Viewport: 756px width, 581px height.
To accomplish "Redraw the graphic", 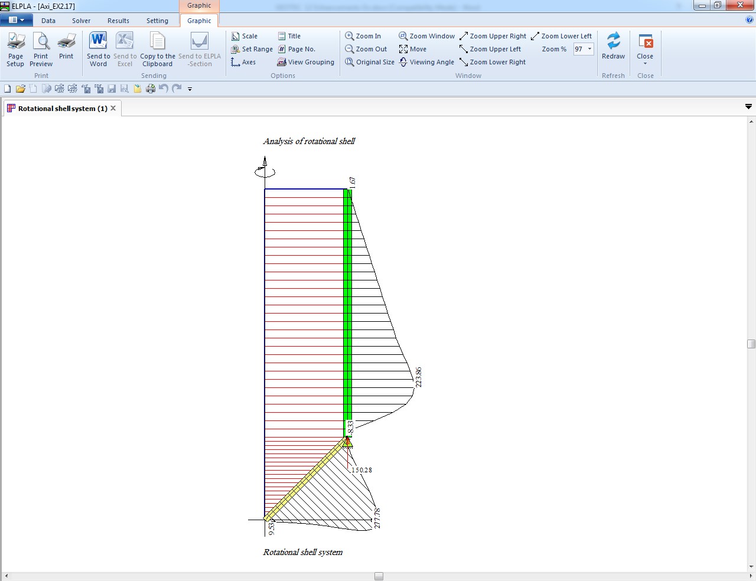I will (613, 46).
